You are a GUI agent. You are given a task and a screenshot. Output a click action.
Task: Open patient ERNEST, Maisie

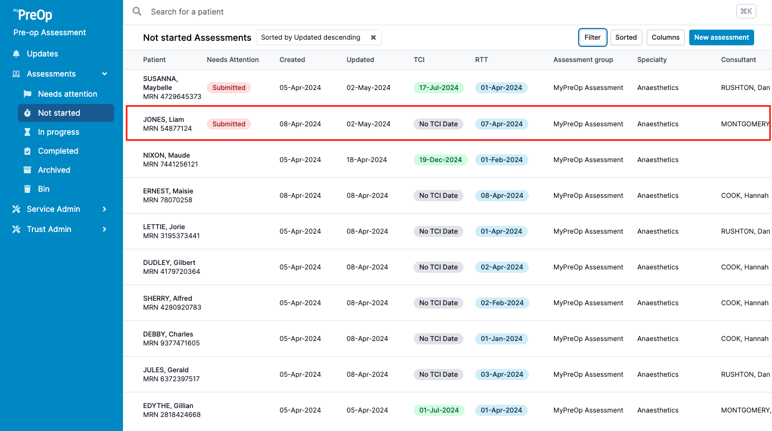click(x=447, y=196)
